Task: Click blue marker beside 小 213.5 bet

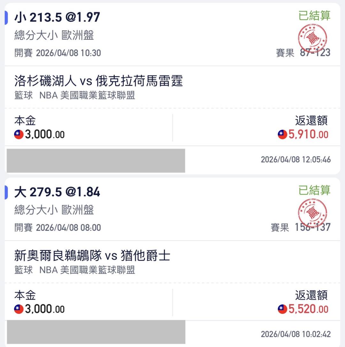Action: tap(6, 18)
